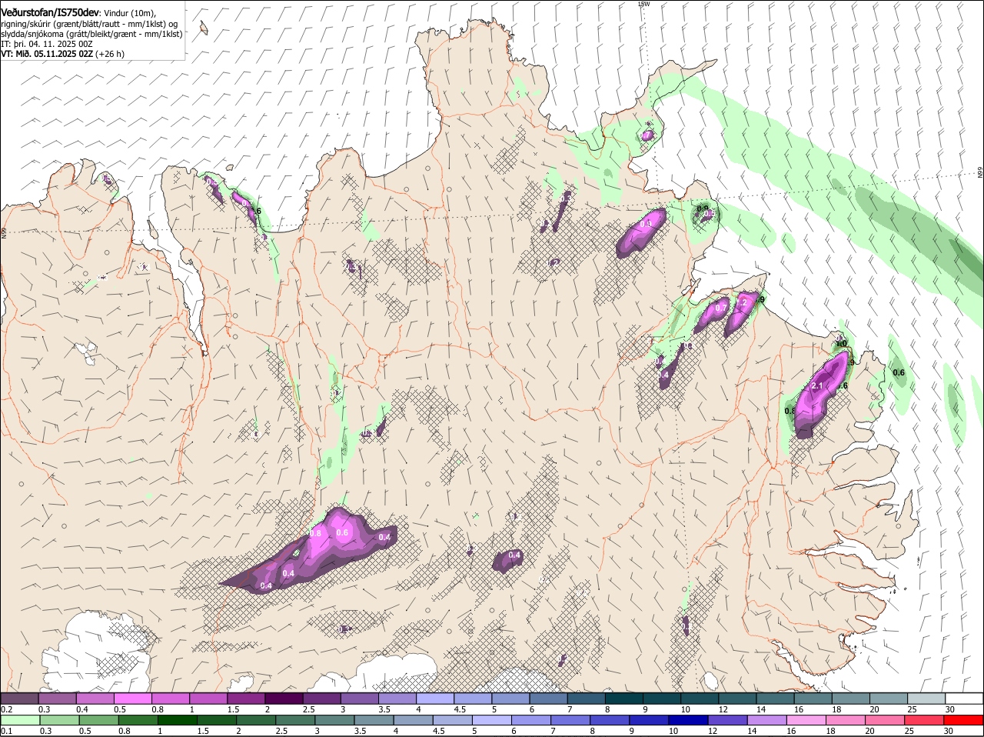Click the periwinkle 5–6 swatch on lower scale

coord(492,720)
